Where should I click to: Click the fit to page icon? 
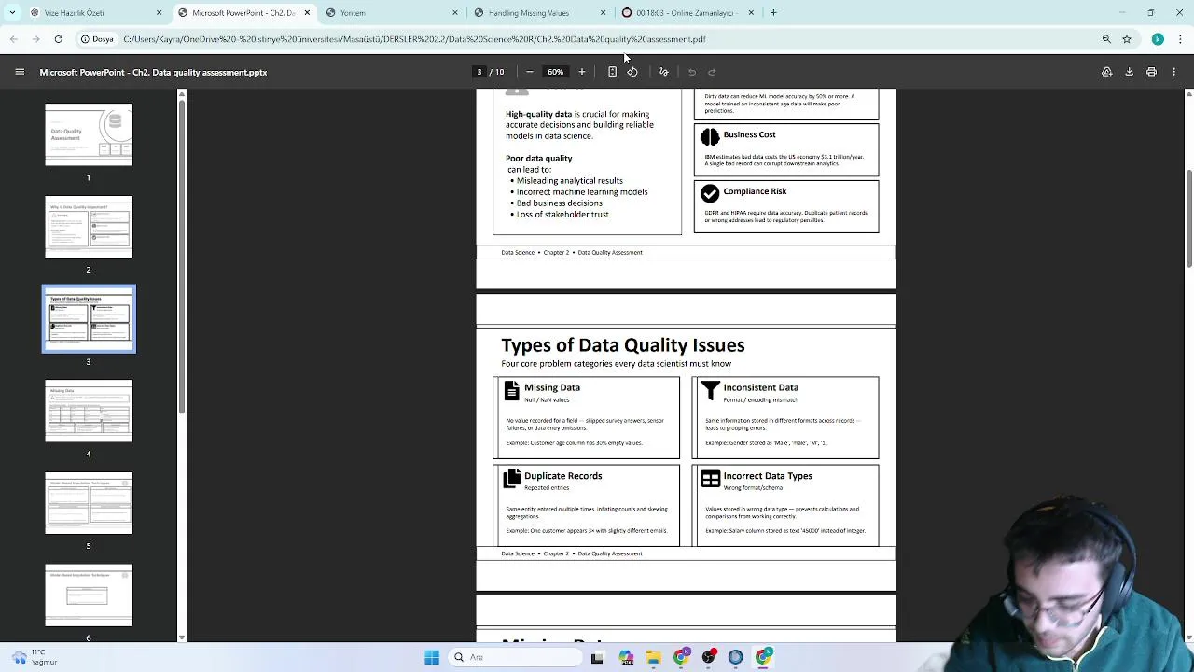[612, 72]
